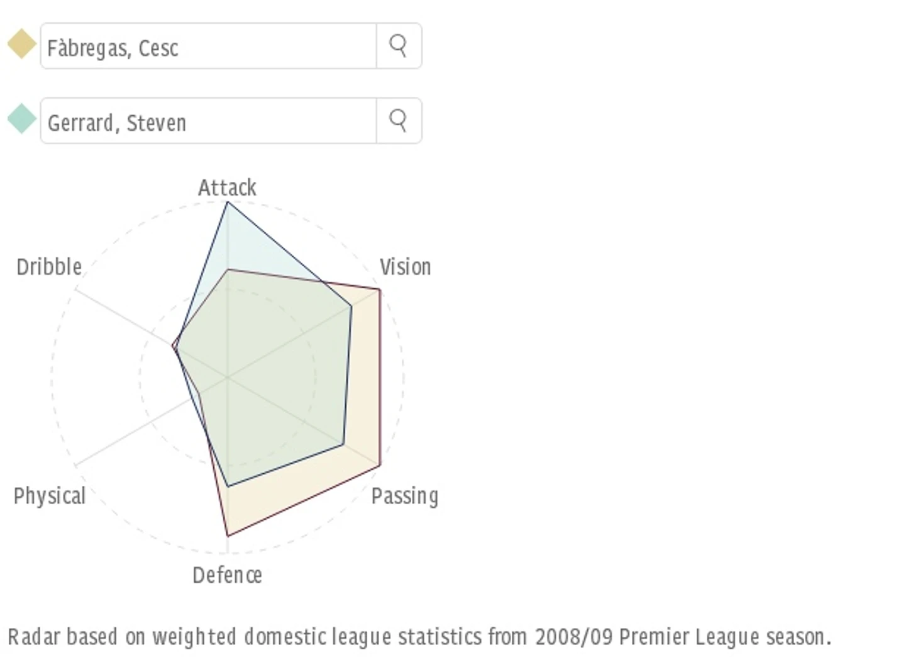Click the teal diamond marker for Gerrard
This screenshot has width=918, height=662.
(x=21, y=118)
